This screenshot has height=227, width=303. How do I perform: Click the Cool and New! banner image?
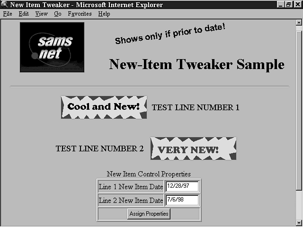coord(104,107)
